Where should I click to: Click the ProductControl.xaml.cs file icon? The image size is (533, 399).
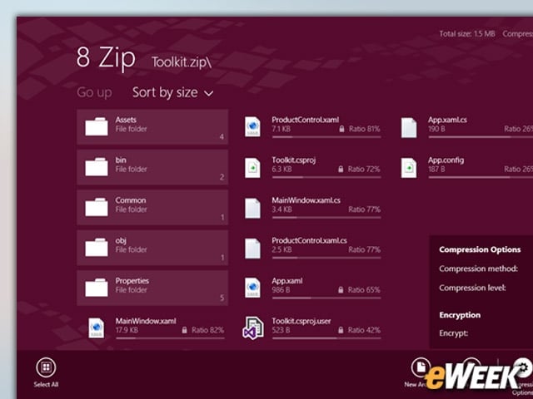pos(252,248)
